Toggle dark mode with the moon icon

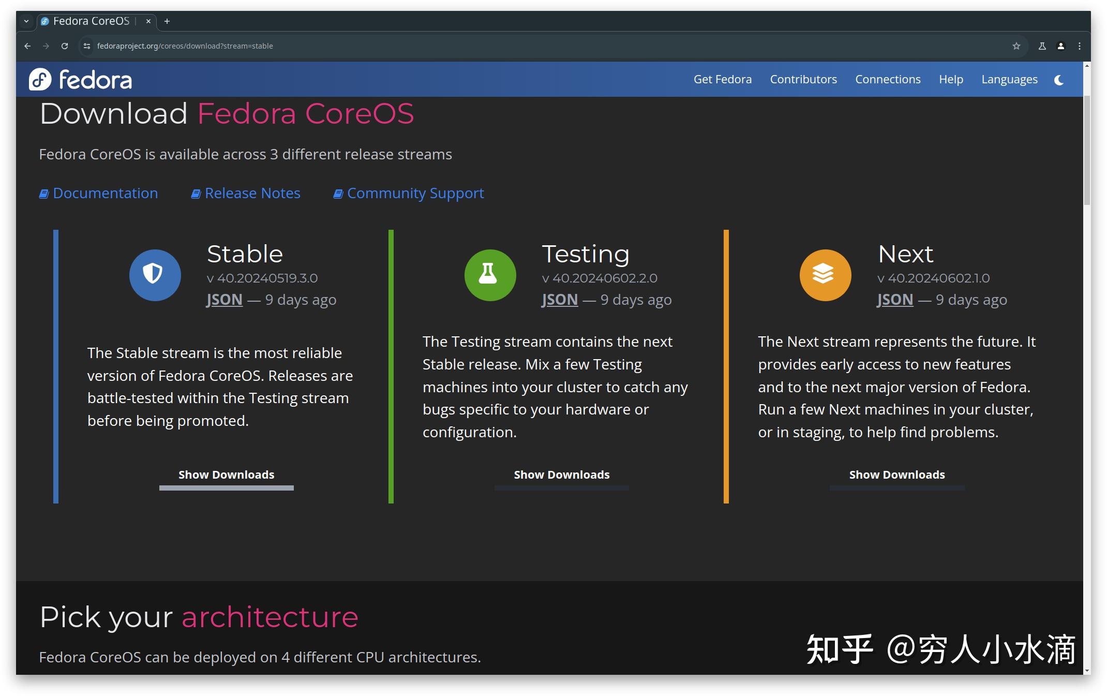[1058, 79]
